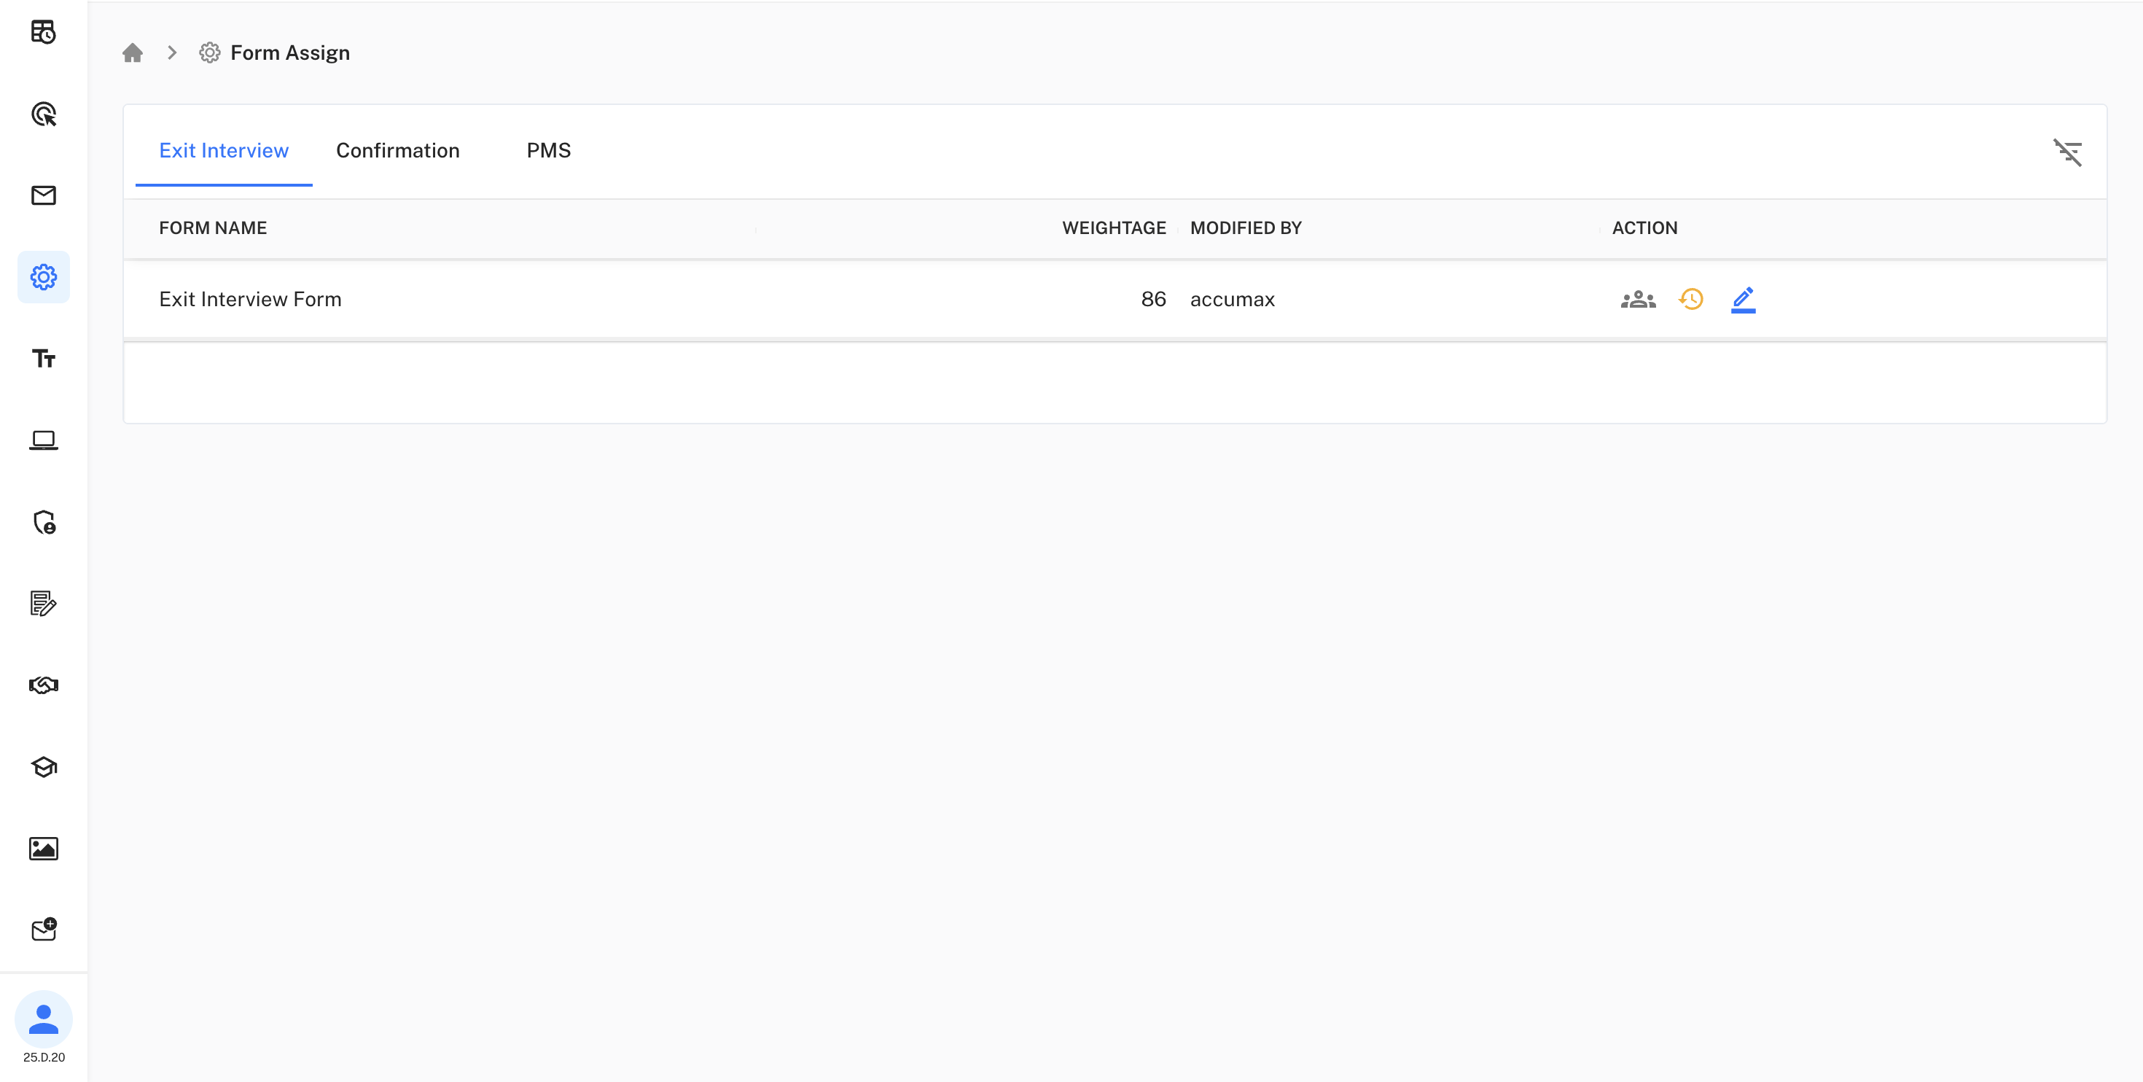Switch to the Confirmation tab
This screenshot has width=2143, height=1082.
tap(398, 151)
